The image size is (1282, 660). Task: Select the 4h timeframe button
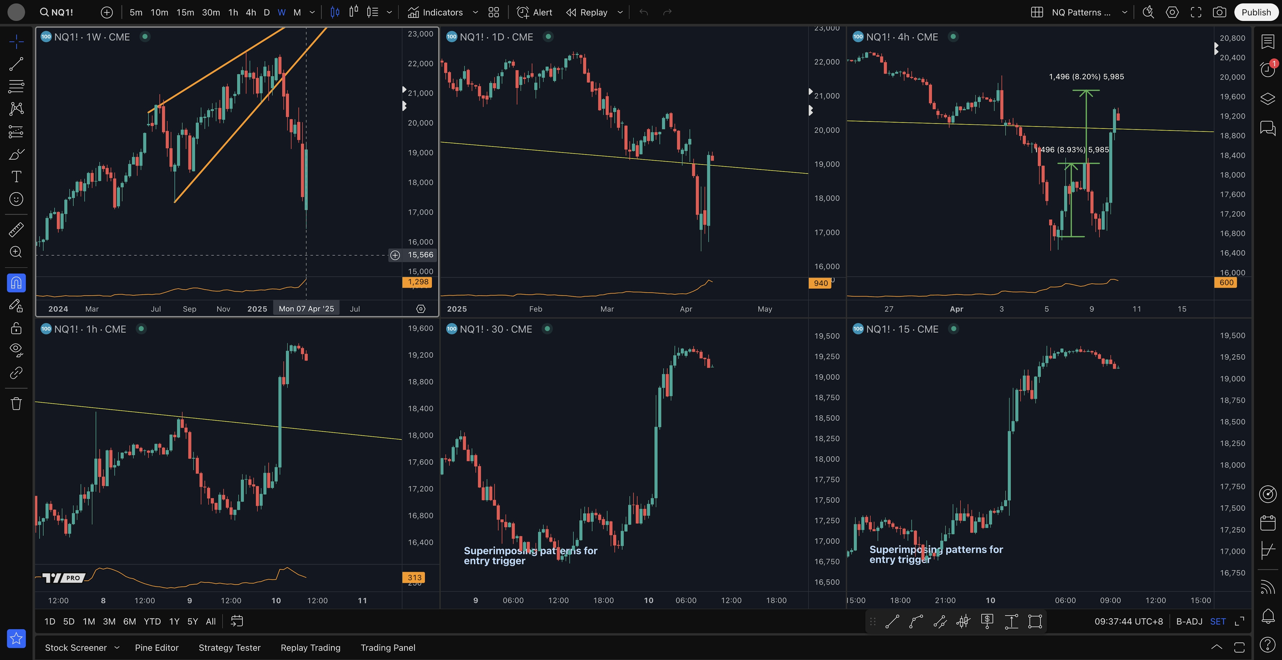(x=251, y=12)
